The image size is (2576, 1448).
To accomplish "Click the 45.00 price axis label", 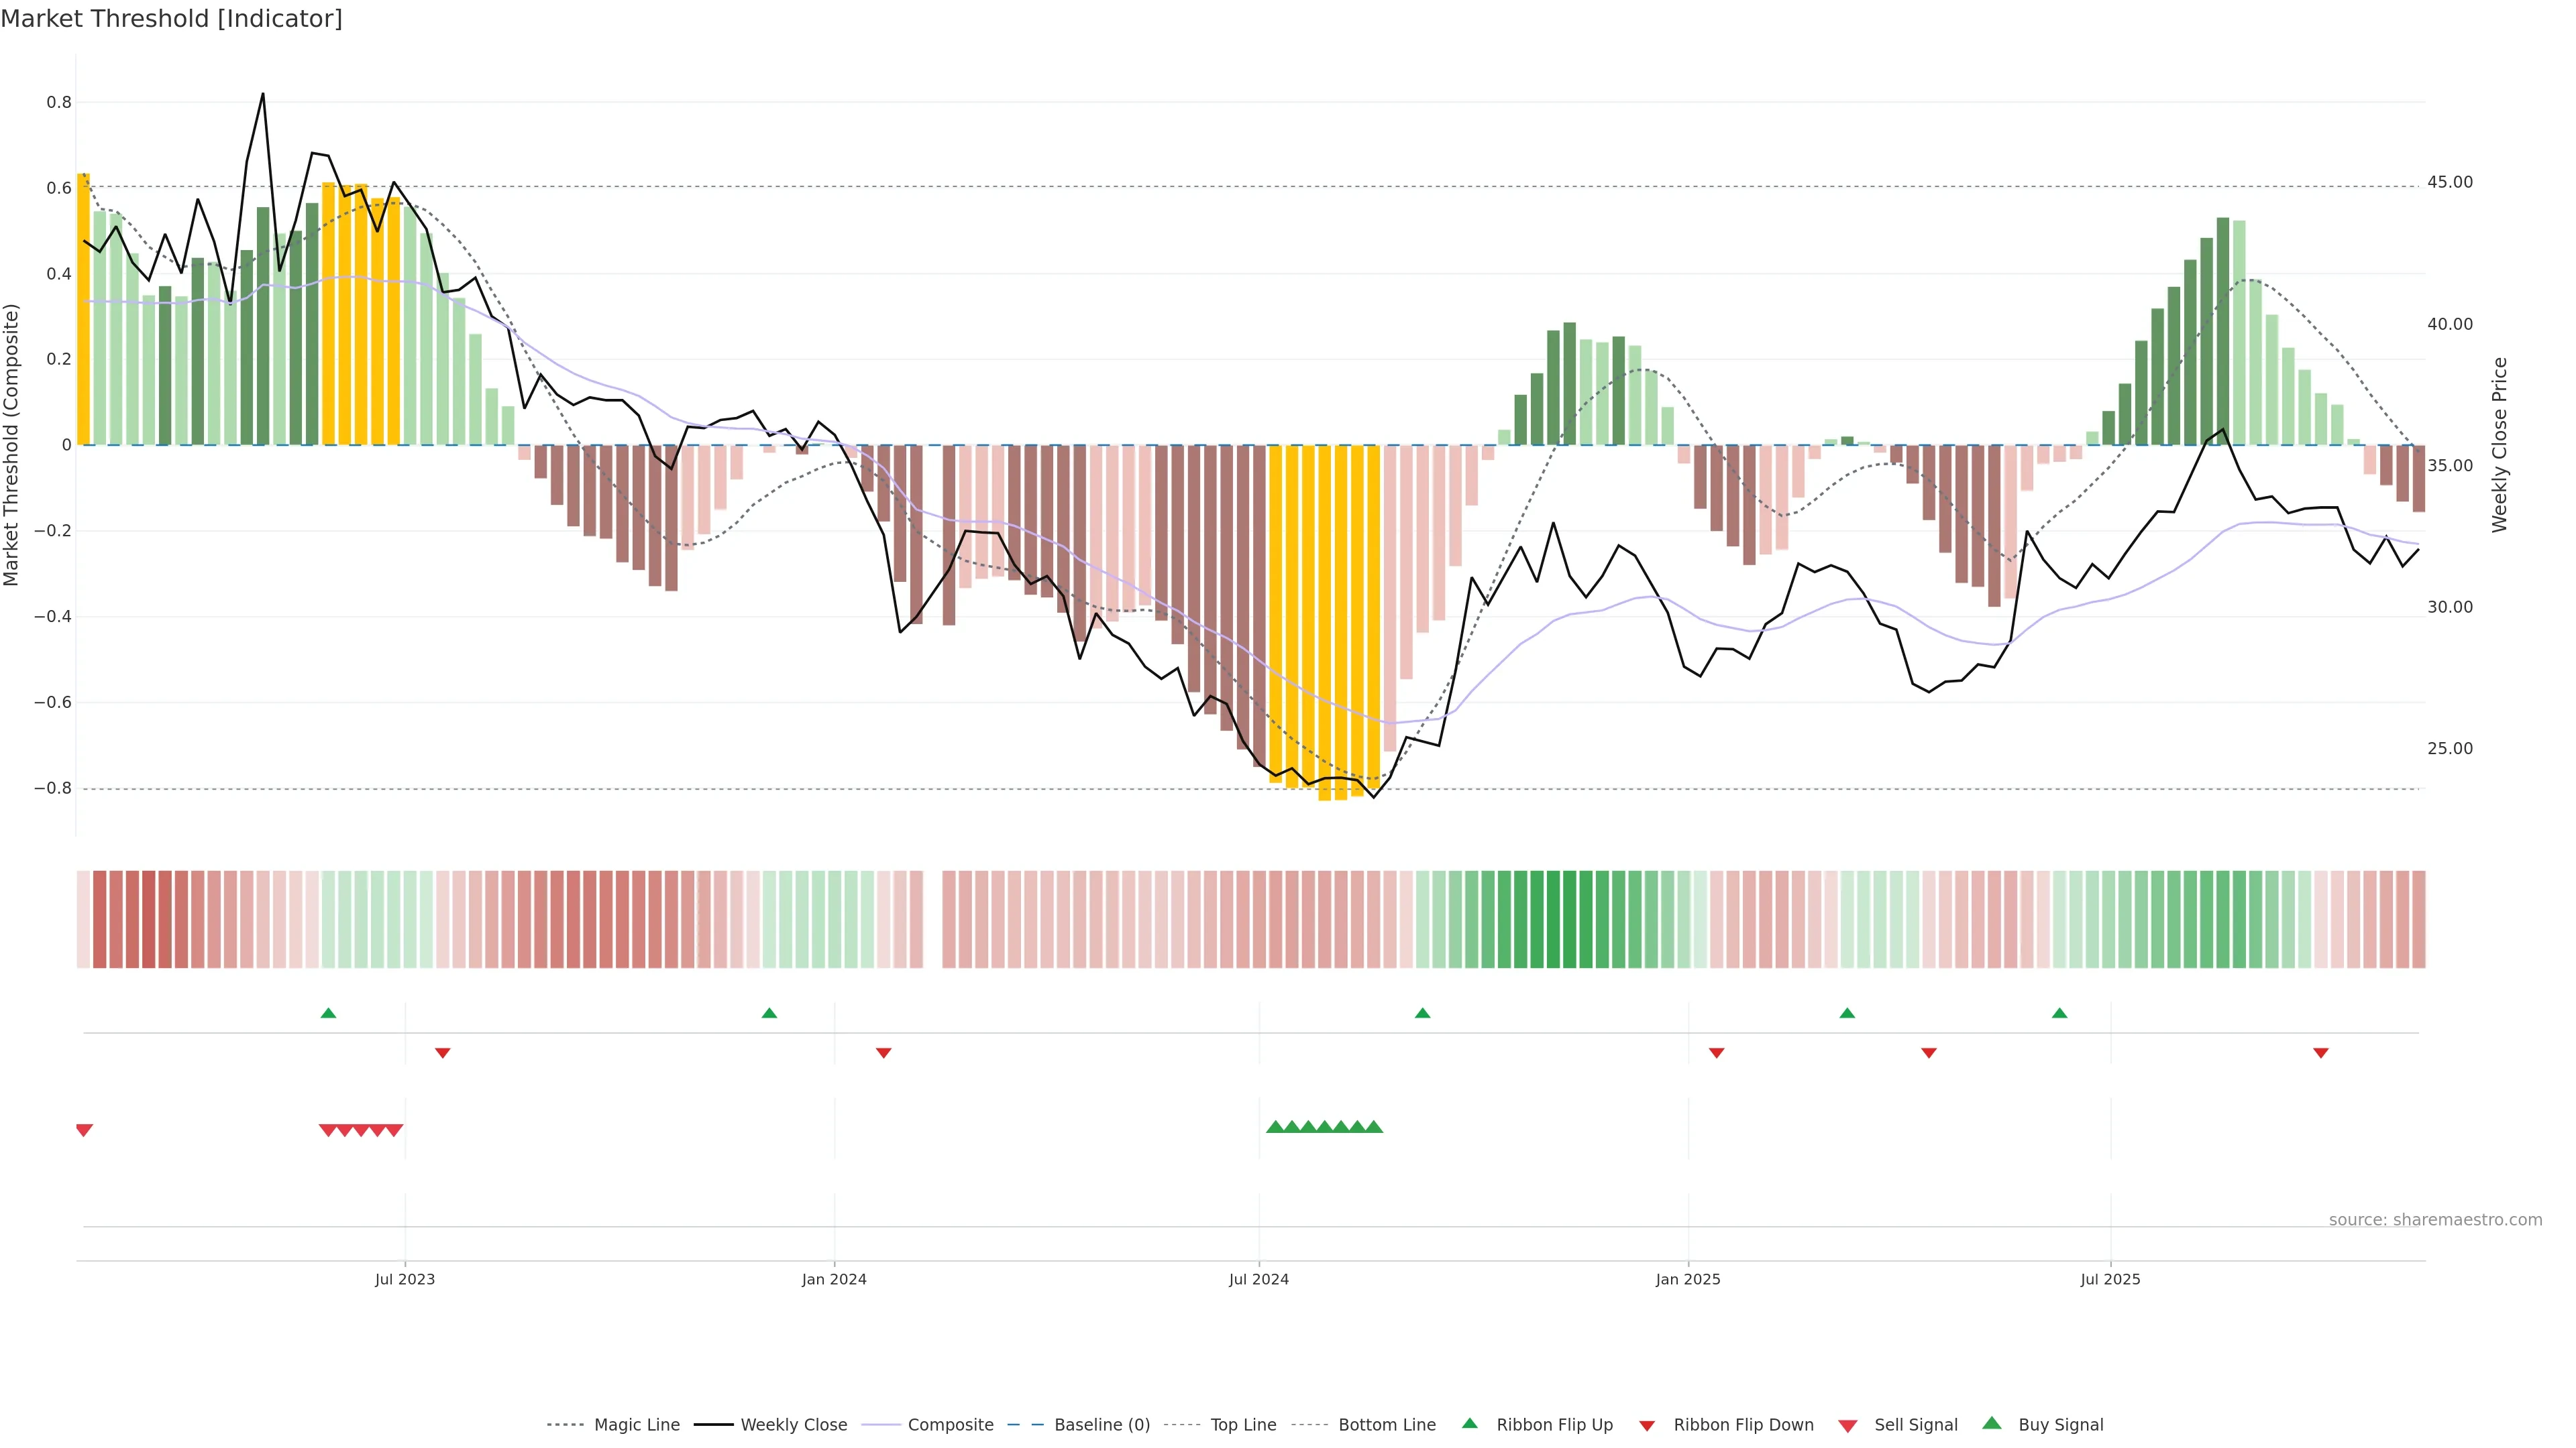I will coord(2449,182).
